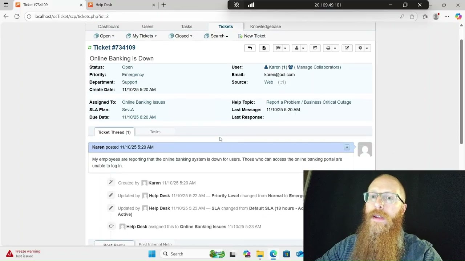Click the browser back arrow
The width and height of the screenshot is (465, 261).
click(6, 16)
